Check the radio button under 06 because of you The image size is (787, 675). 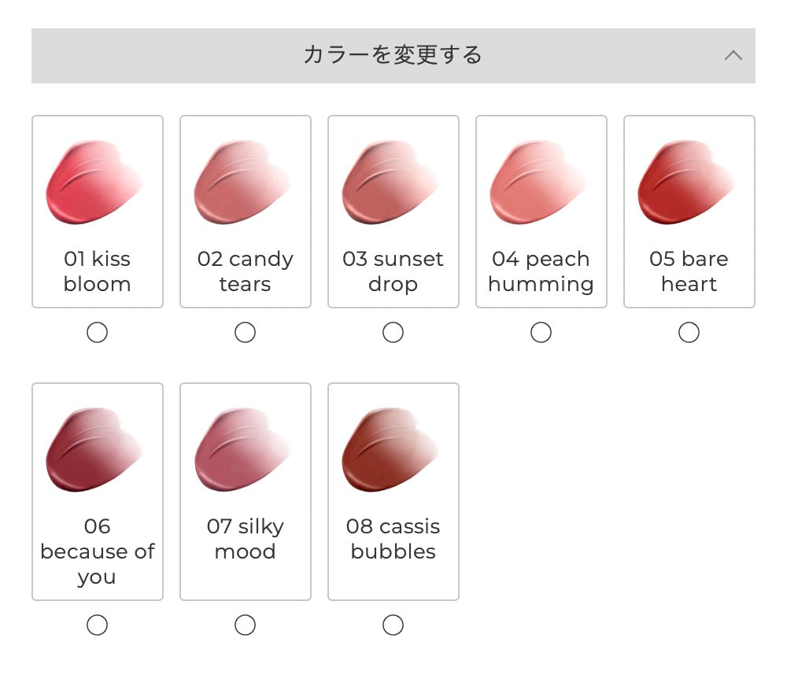[x=98, y=625]
